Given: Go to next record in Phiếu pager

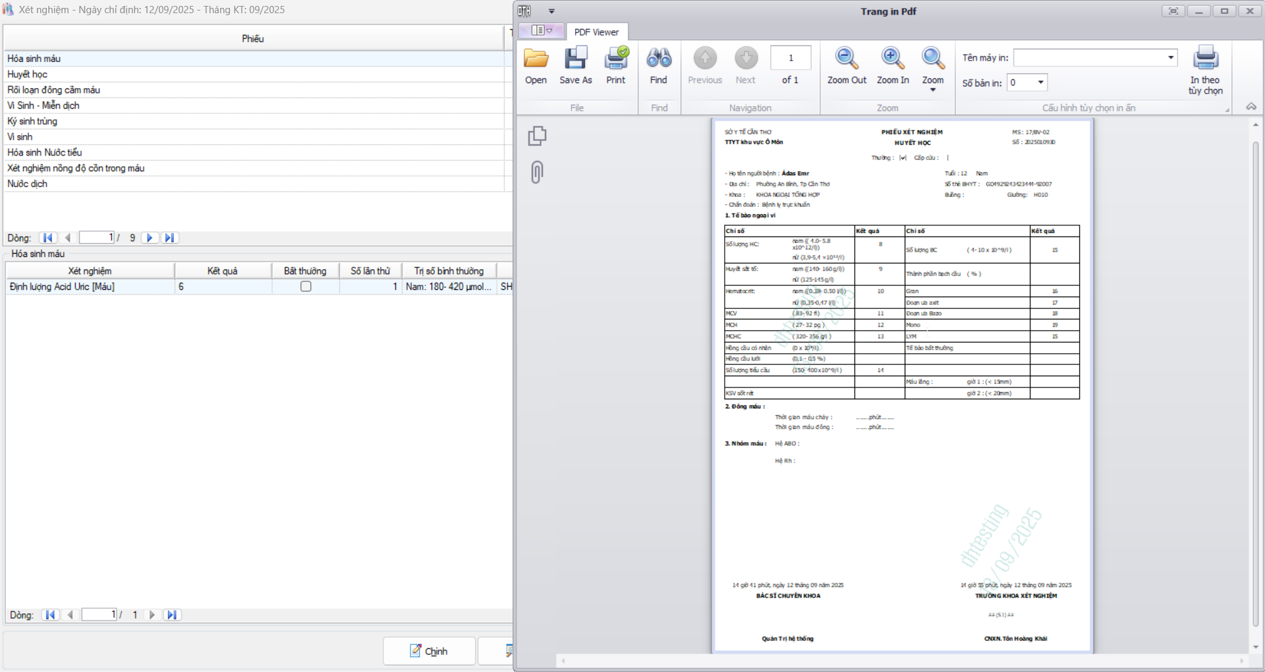Looking at the screenshot, I should 150,238.
